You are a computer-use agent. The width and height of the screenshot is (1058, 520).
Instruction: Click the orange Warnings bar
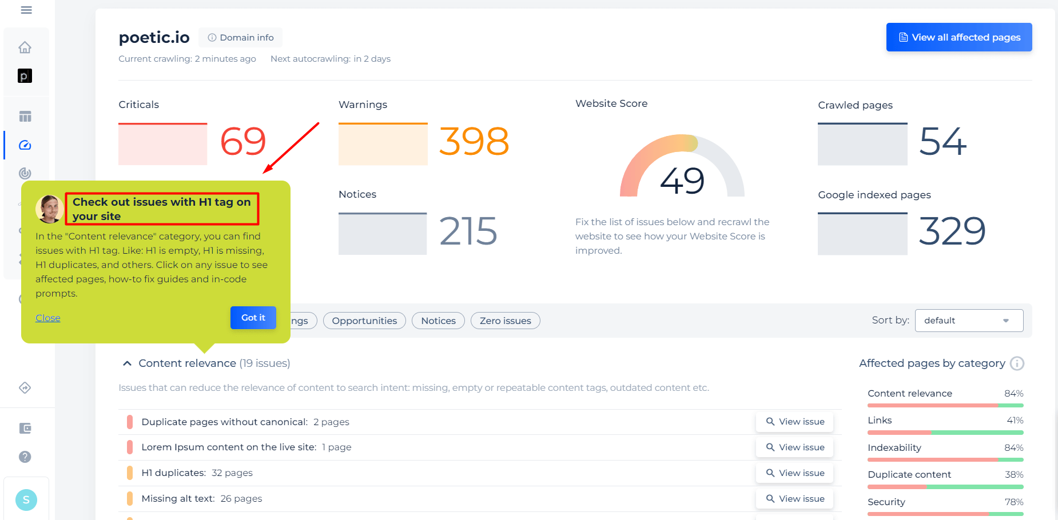tap(383, 144)
